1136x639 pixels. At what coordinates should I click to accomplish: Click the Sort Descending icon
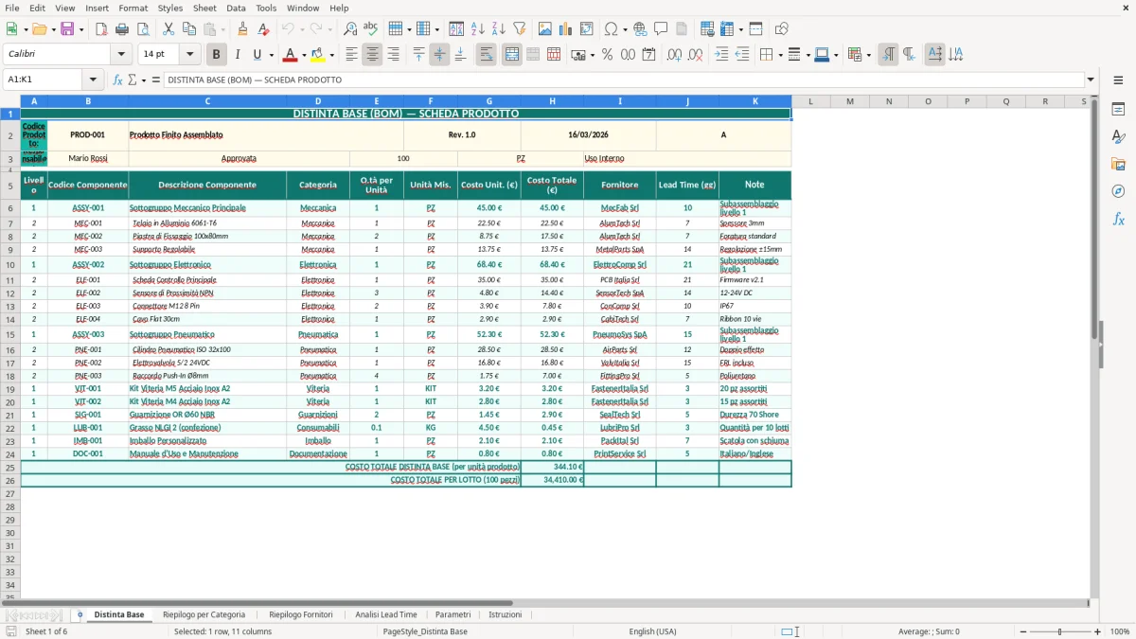499,29
